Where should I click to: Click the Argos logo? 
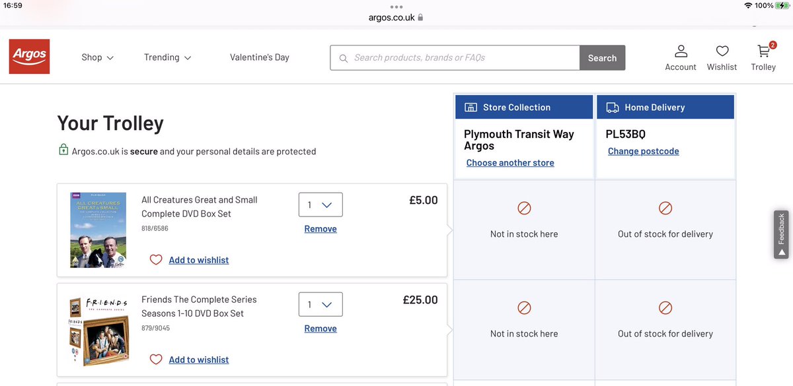[29, 56]
